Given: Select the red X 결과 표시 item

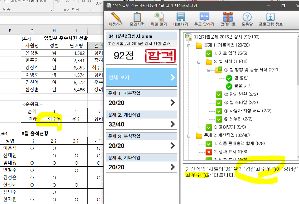Looking at the screenshot, I should pyautogui.click(x=209, y=152).
